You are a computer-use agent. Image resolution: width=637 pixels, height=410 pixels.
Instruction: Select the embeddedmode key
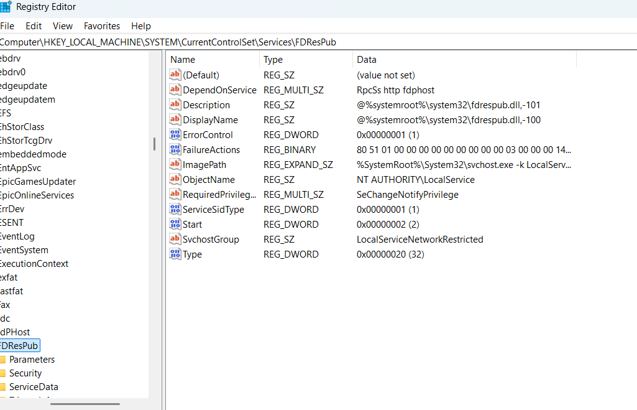(x=33, y=154)
